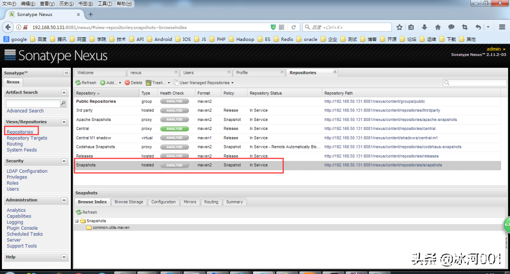Open the Trash dropdown menu
Viewport: 510px width, 274px height.
[158, 83]
